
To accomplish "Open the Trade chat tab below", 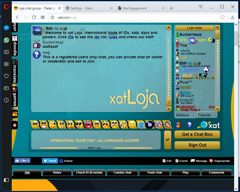I will tap(154, 172).
